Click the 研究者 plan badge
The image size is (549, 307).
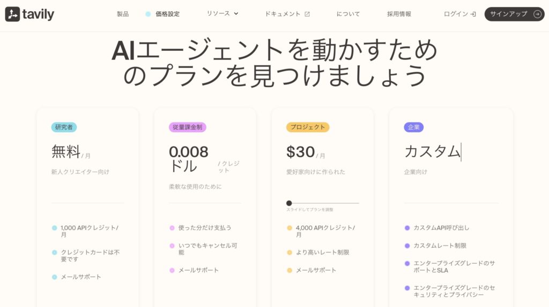pyautogui.click(x=64, y=127)
